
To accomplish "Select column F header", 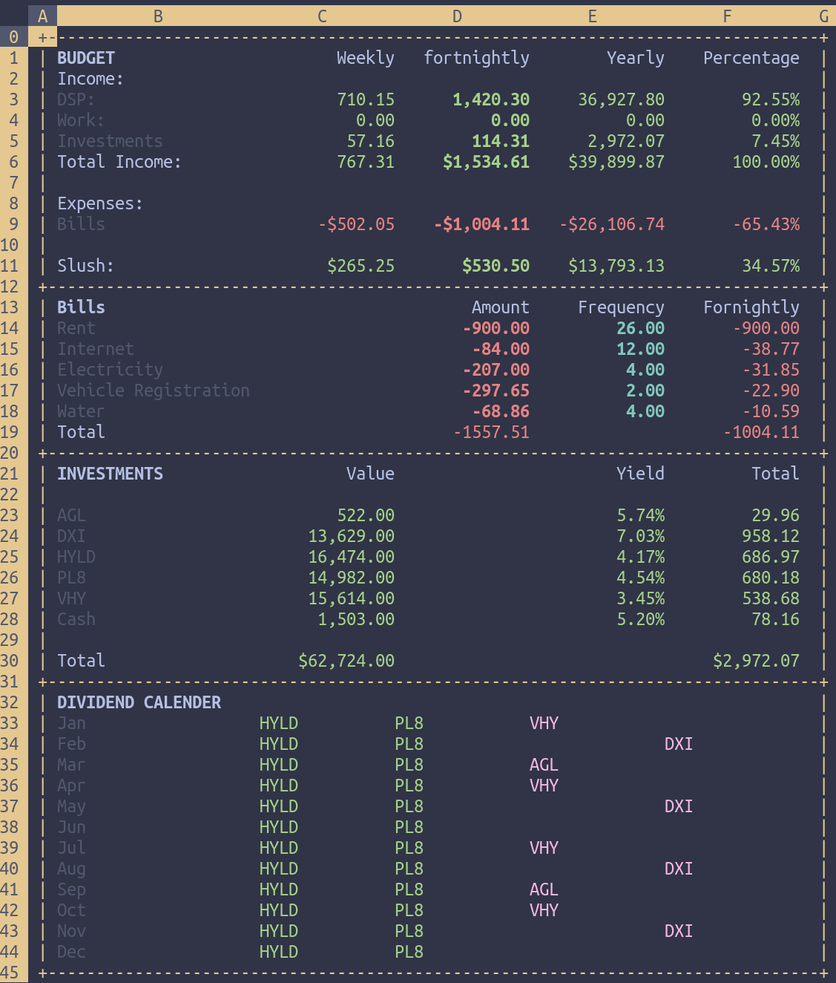I will coord(727,16).
